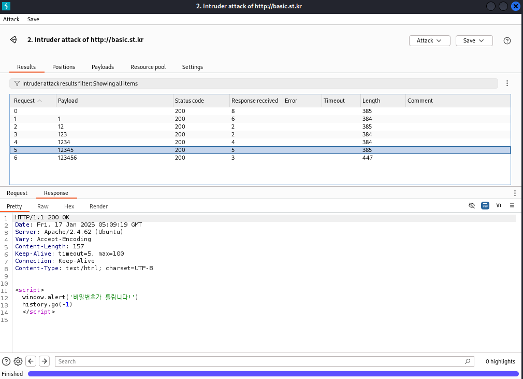Sort by the Length column header
The height and width of the screenshot is (379, 523).
(383, 101)
